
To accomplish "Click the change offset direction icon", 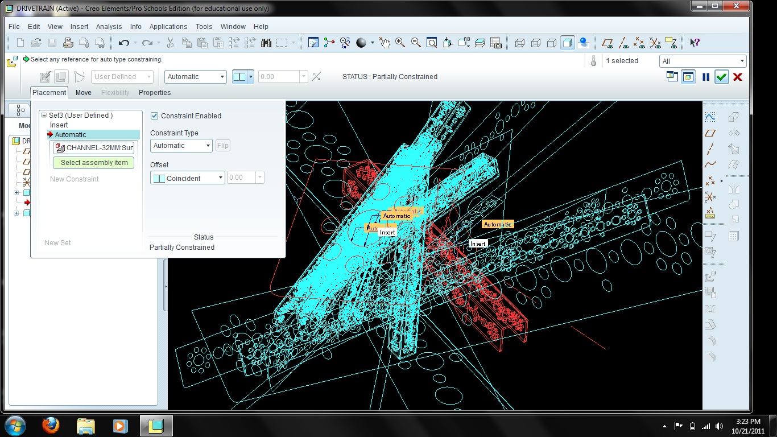I will click(316, 77).
